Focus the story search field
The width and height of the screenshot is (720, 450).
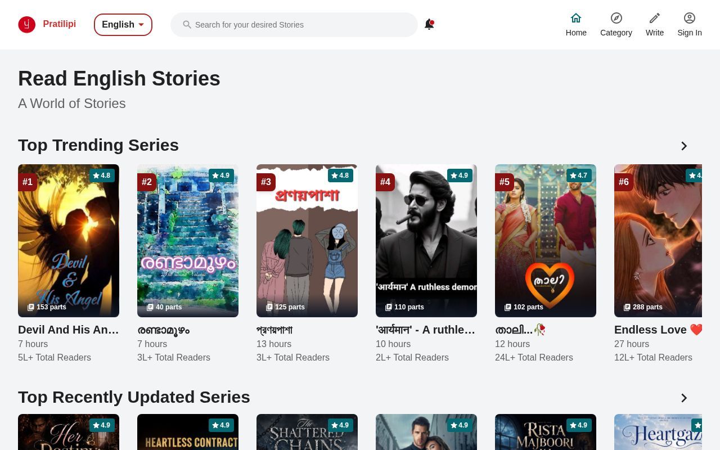point(294,25)
